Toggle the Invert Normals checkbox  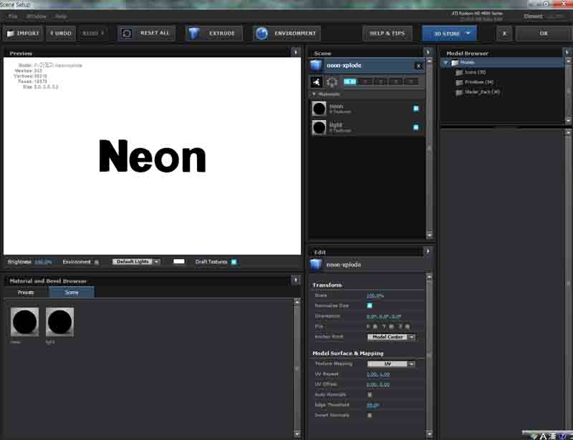pos(370,415)
